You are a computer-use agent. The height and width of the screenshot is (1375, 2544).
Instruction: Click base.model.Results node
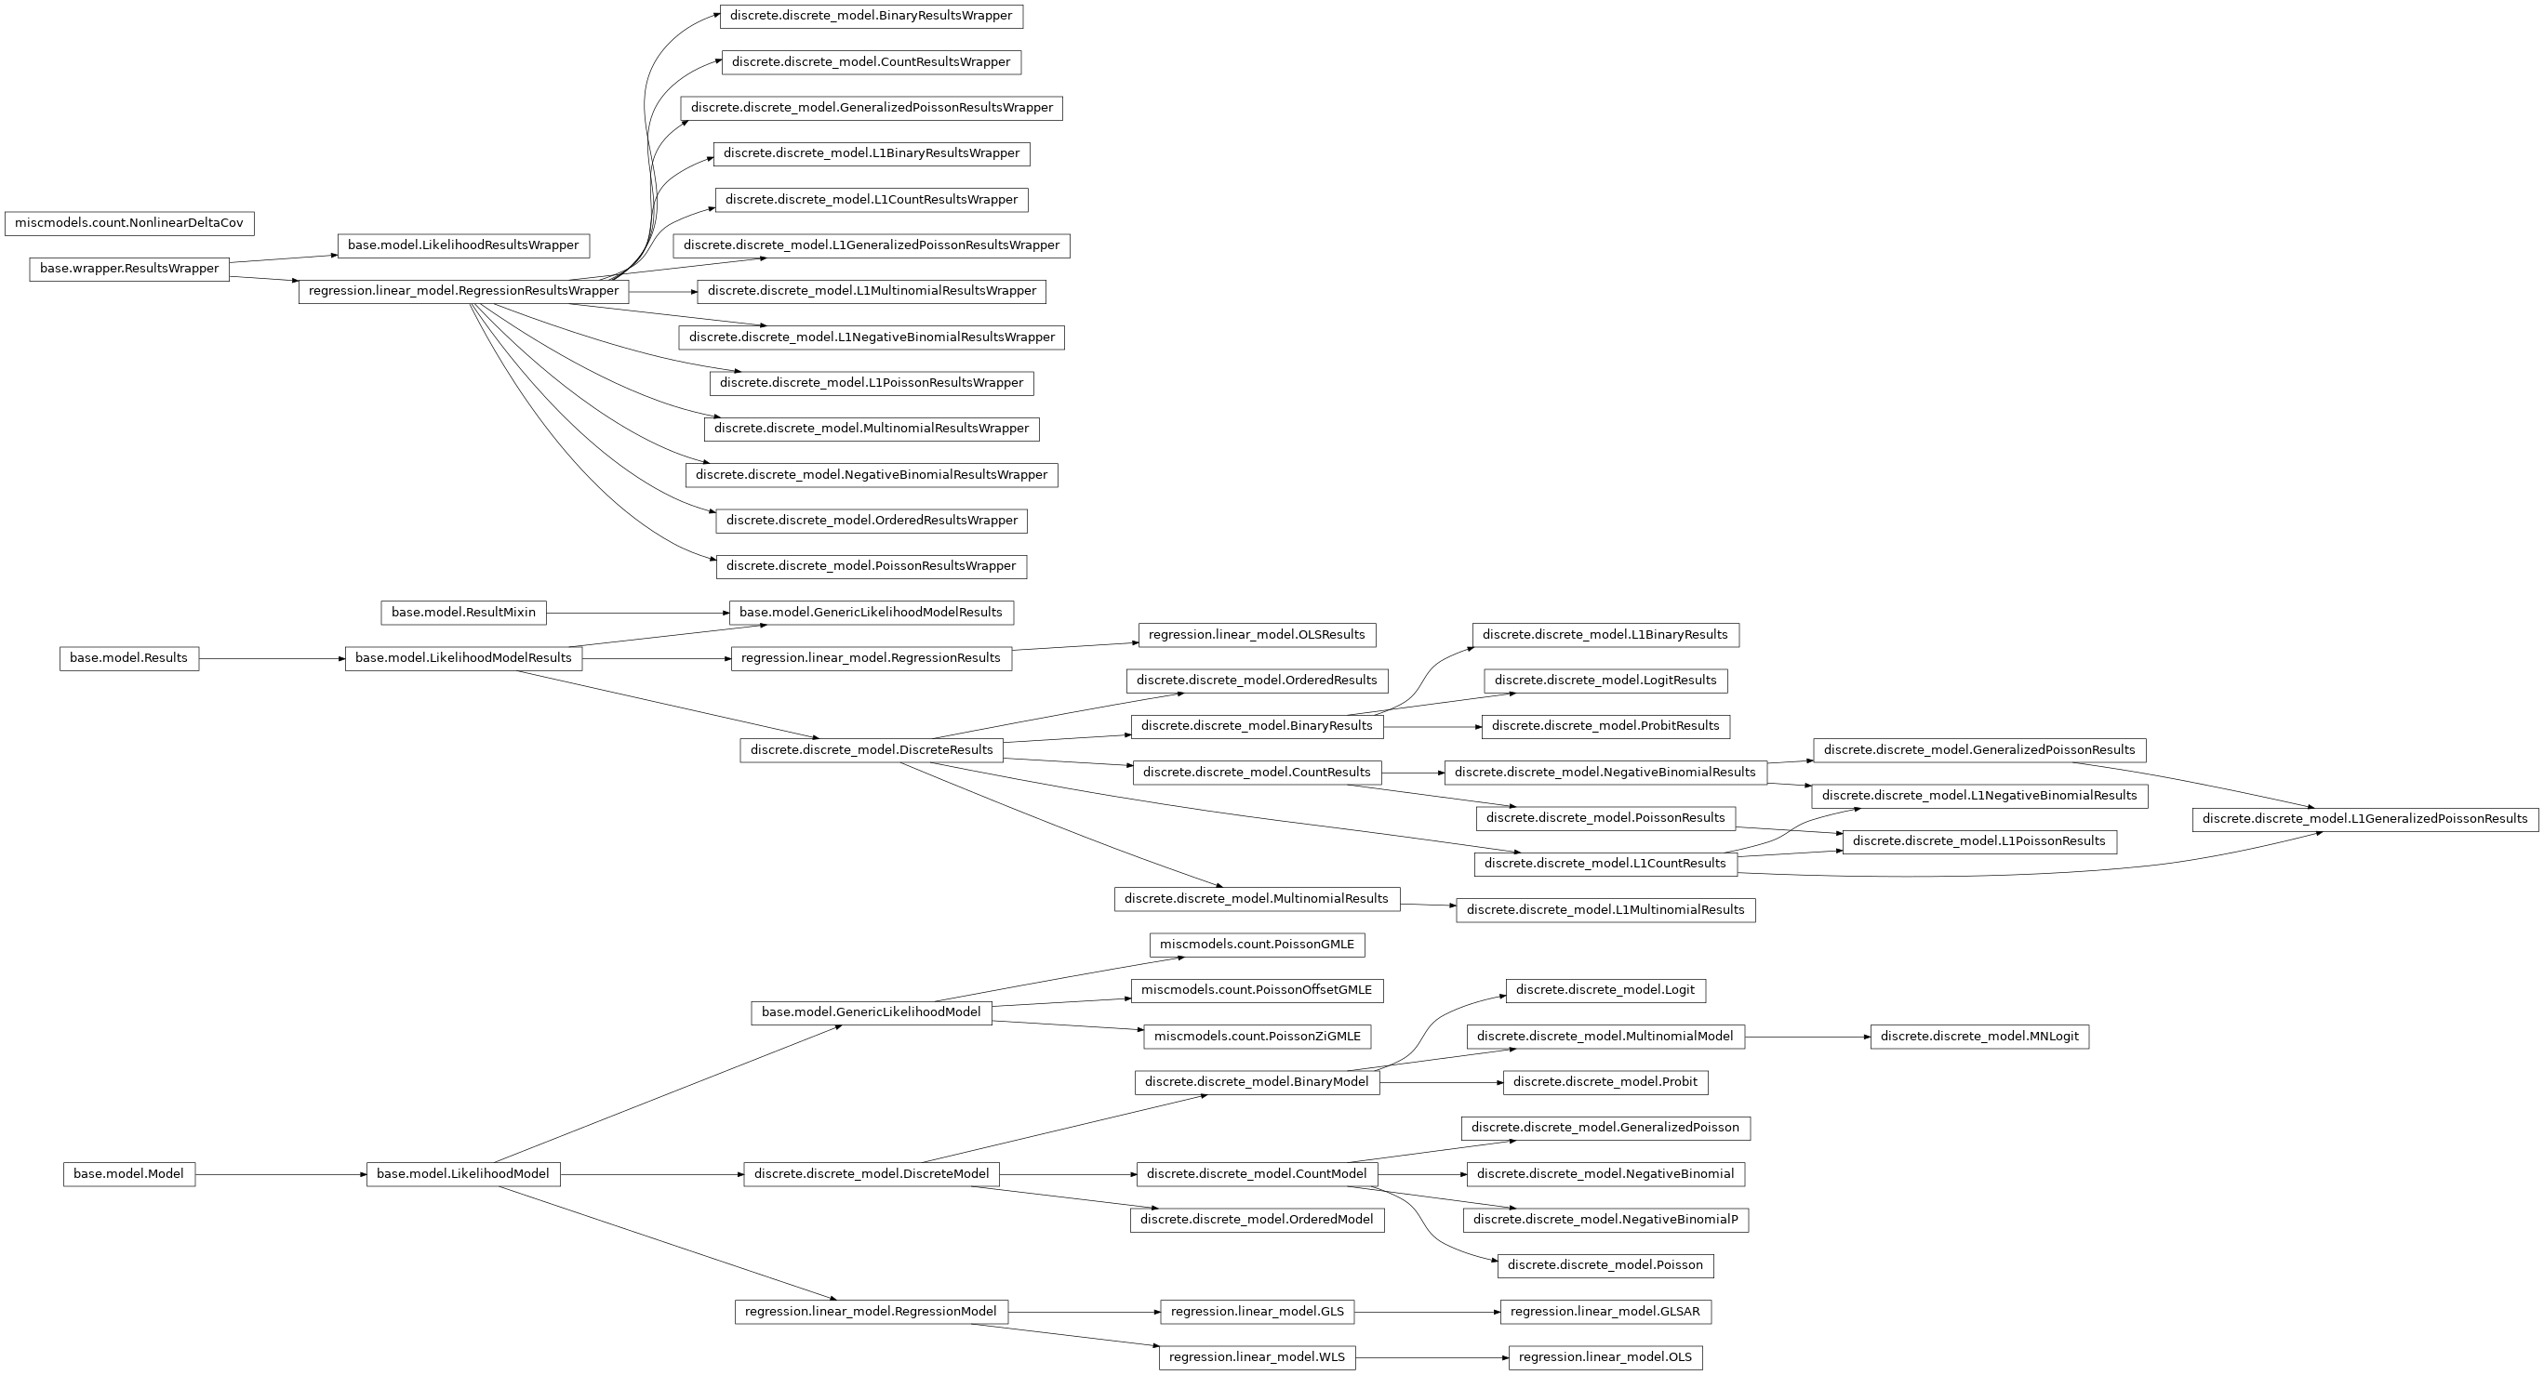[x=127, y=657]
